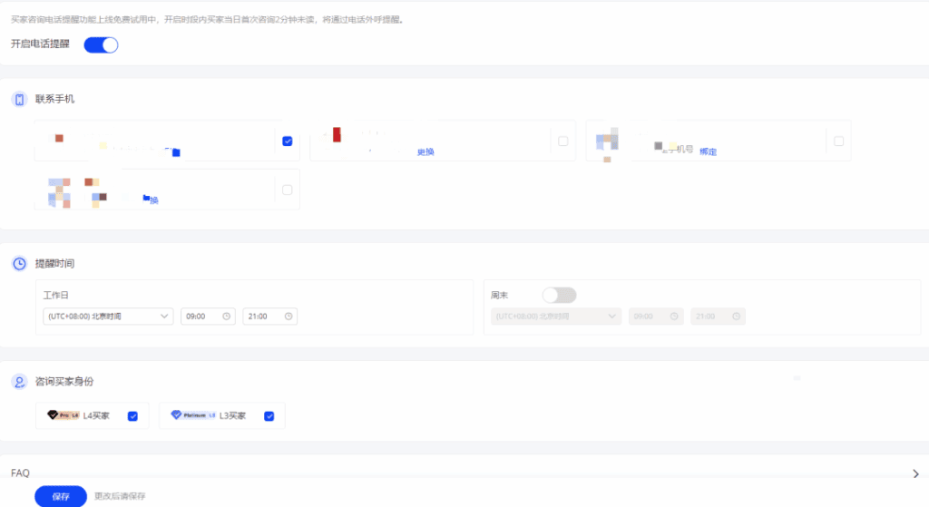The image size is (929, 507).
Task: Expand the FAQ section arrow
Action: point(916,473)
